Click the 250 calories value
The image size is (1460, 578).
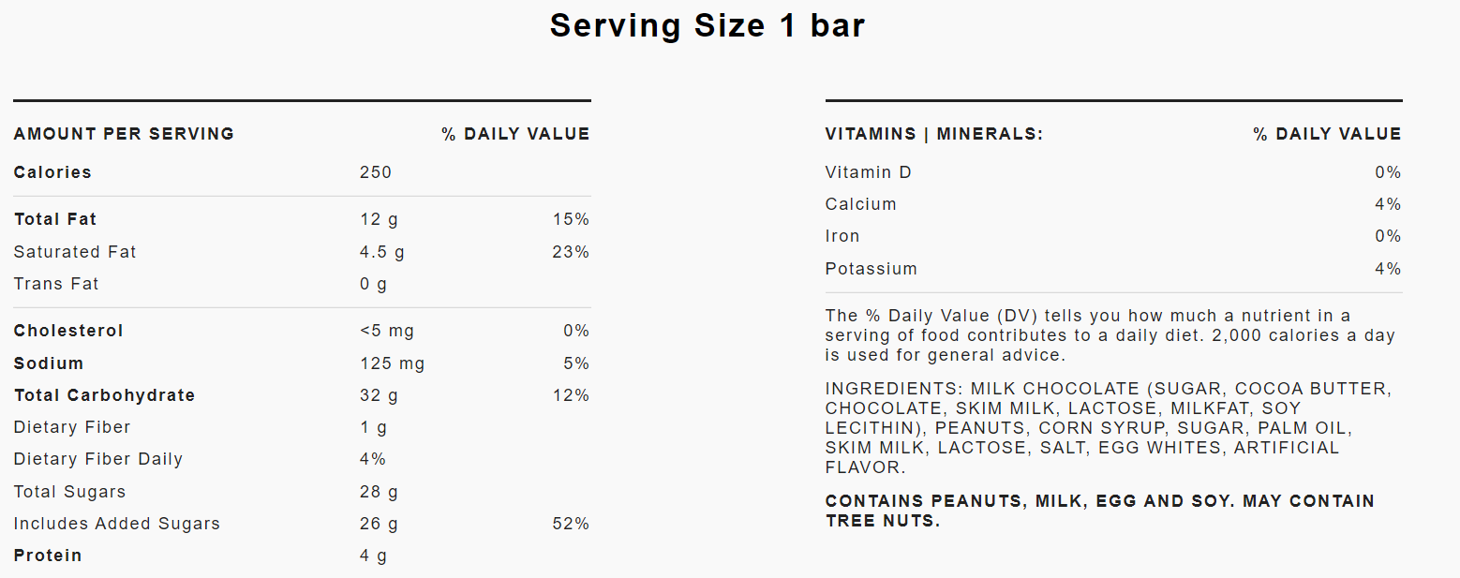tap(375, 172)
